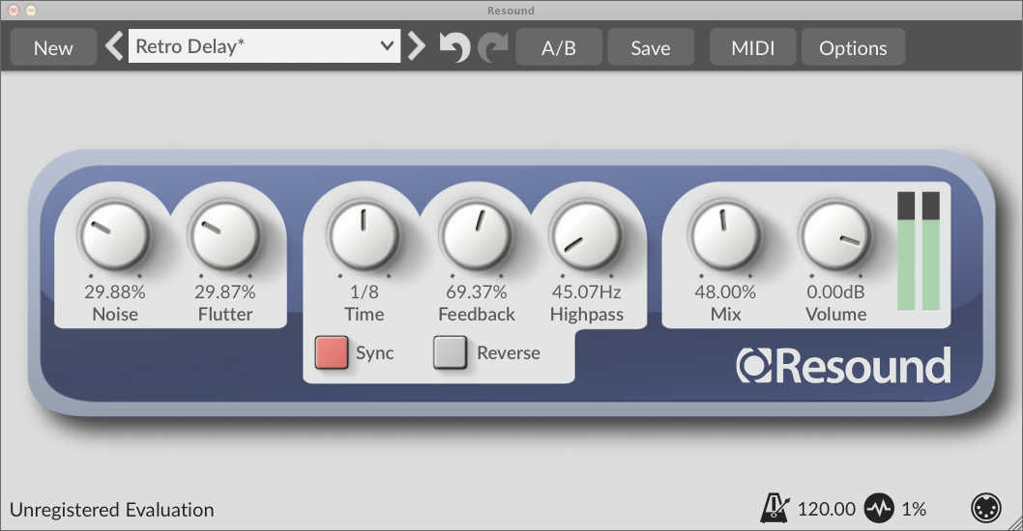Click the Highpass knob

(x=586, y=236)
